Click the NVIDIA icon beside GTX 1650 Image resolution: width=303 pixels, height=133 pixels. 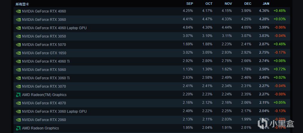[x=18, y=53]
